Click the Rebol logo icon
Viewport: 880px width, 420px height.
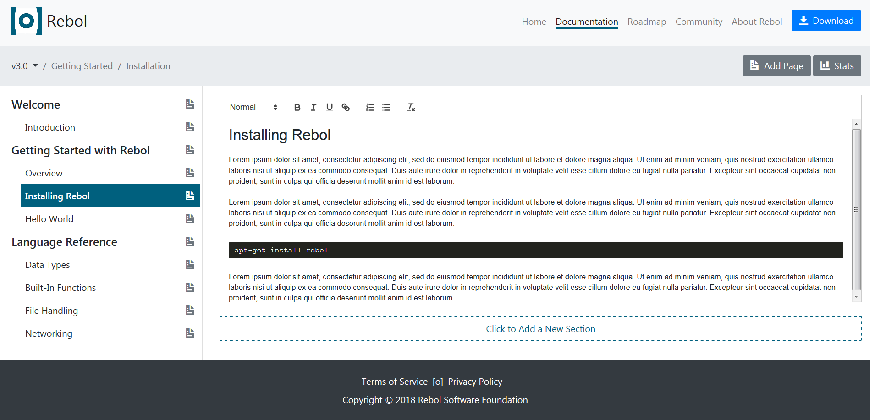click(x=26, y=21)
